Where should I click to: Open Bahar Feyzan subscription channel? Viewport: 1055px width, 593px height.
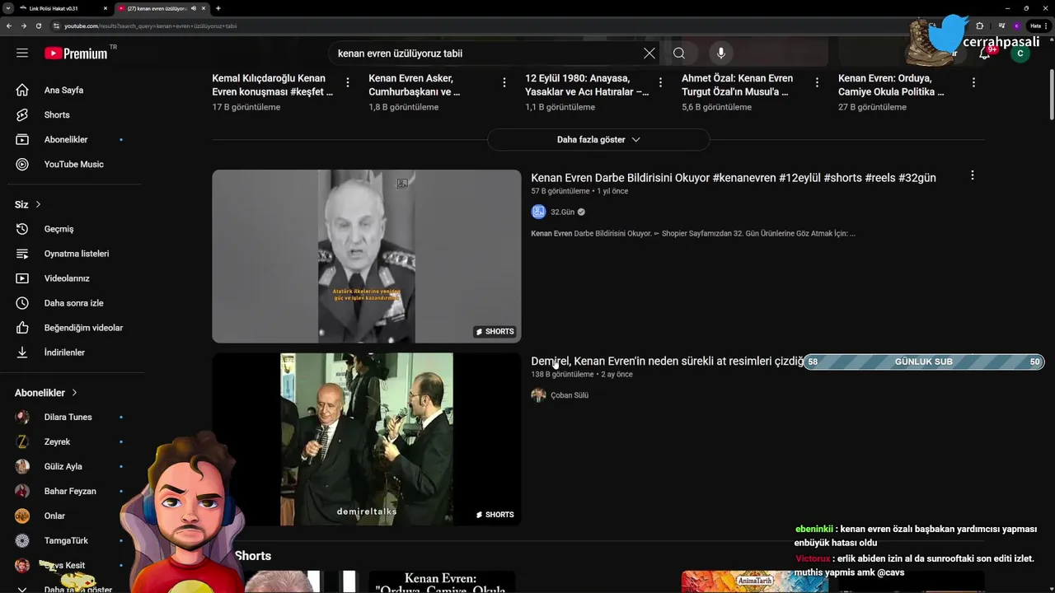point(71,491)
